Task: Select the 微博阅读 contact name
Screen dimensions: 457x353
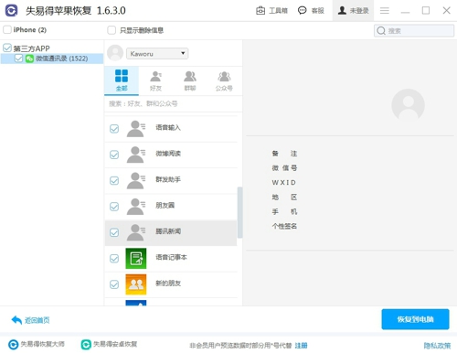Action: tap(168, 154)
